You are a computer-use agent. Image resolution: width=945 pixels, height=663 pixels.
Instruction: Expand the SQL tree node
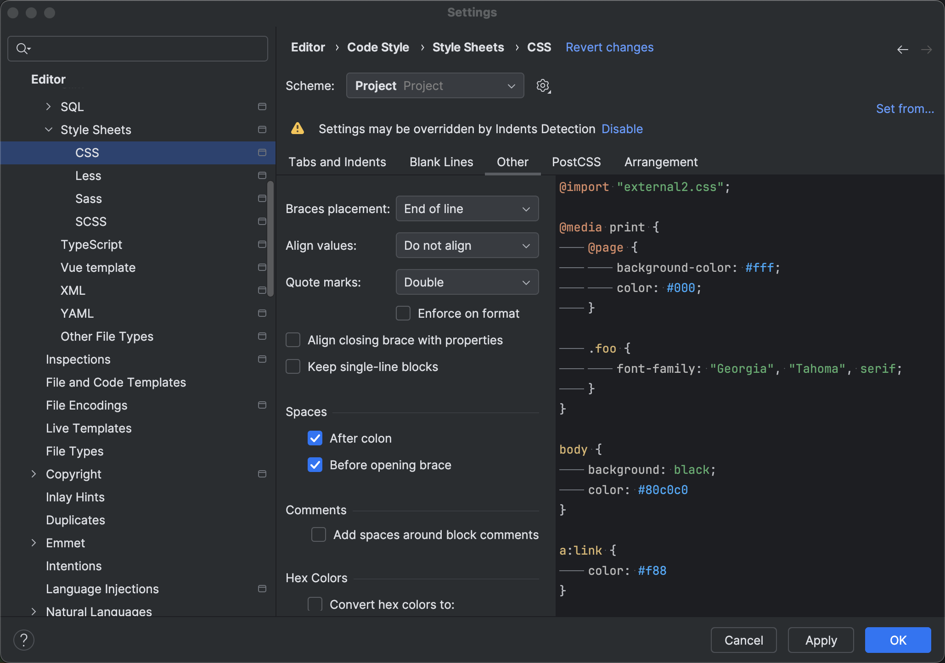(x=49, y=107)
